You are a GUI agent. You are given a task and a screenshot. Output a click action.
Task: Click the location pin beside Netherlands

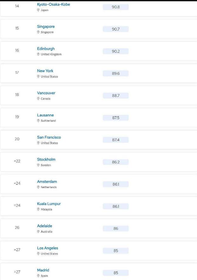[x=38, y=187]
